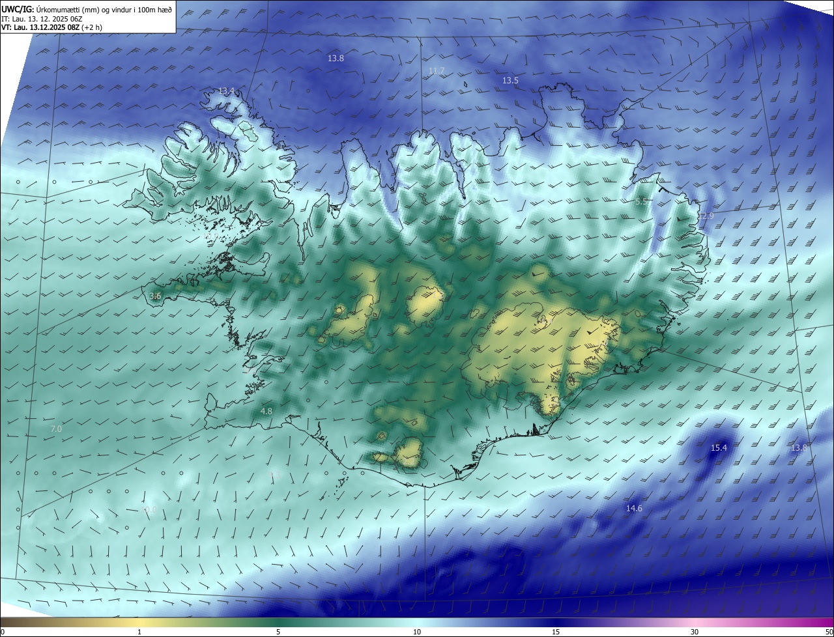The image size is (834, 637).
Task: Click the '50' label ending the colour scale
Action: point(829,632)
